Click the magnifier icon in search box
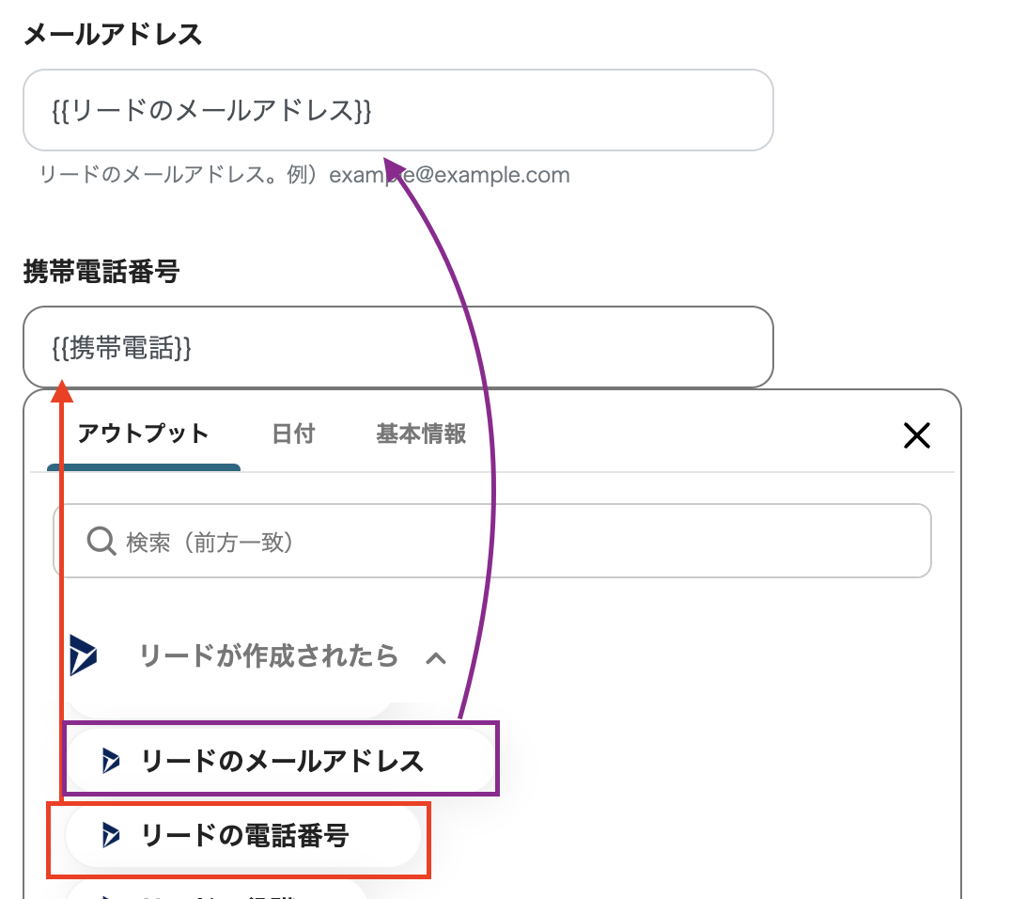 point(101,541)
